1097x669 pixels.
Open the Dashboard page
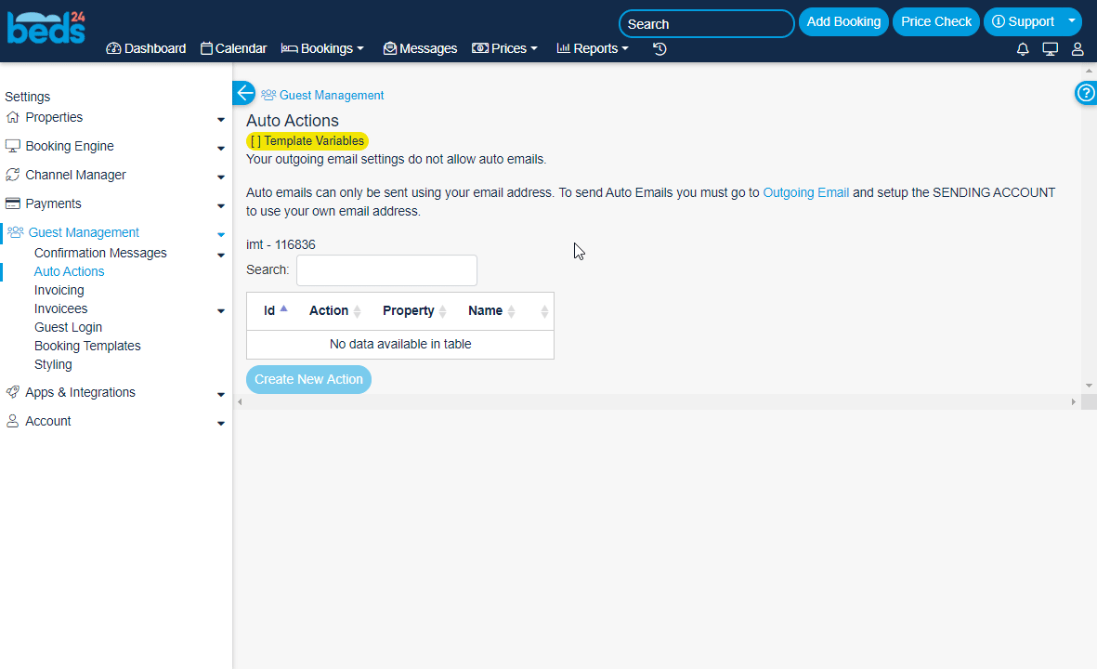(x=146, y=48)
